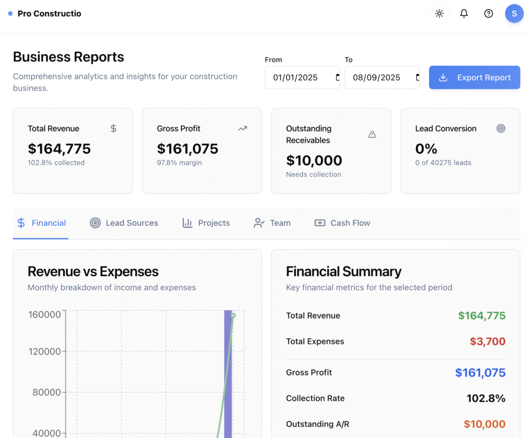This screenshot has width=525, height=438.
Task: Click the 80000 axis label
Action: click(x=47, y=392)
